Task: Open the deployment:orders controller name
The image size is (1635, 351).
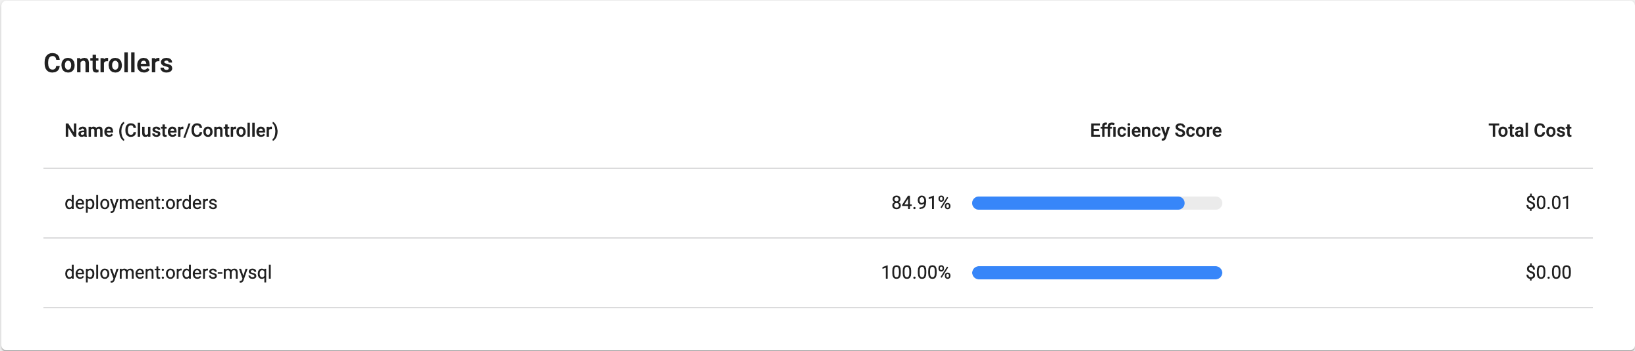Action: (x=141, y=203)
